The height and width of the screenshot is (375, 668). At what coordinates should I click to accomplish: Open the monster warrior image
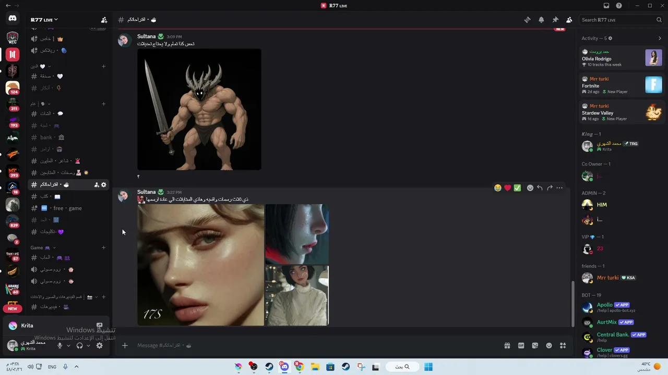199,109
